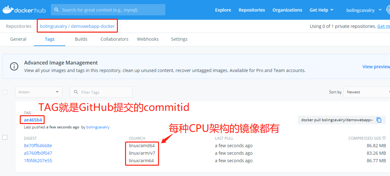Click the linux/arm/v7 architecture text
The width and height of the screenshot is (390, 176).
click(142, 153)
